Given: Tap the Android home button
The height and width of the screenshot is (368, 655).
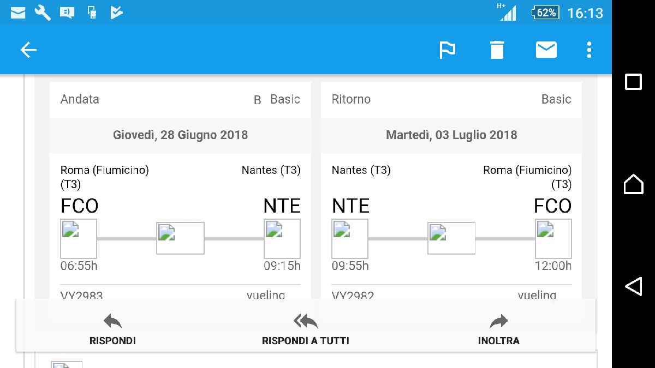Looking at the screenshot, I should coord(633,184).
